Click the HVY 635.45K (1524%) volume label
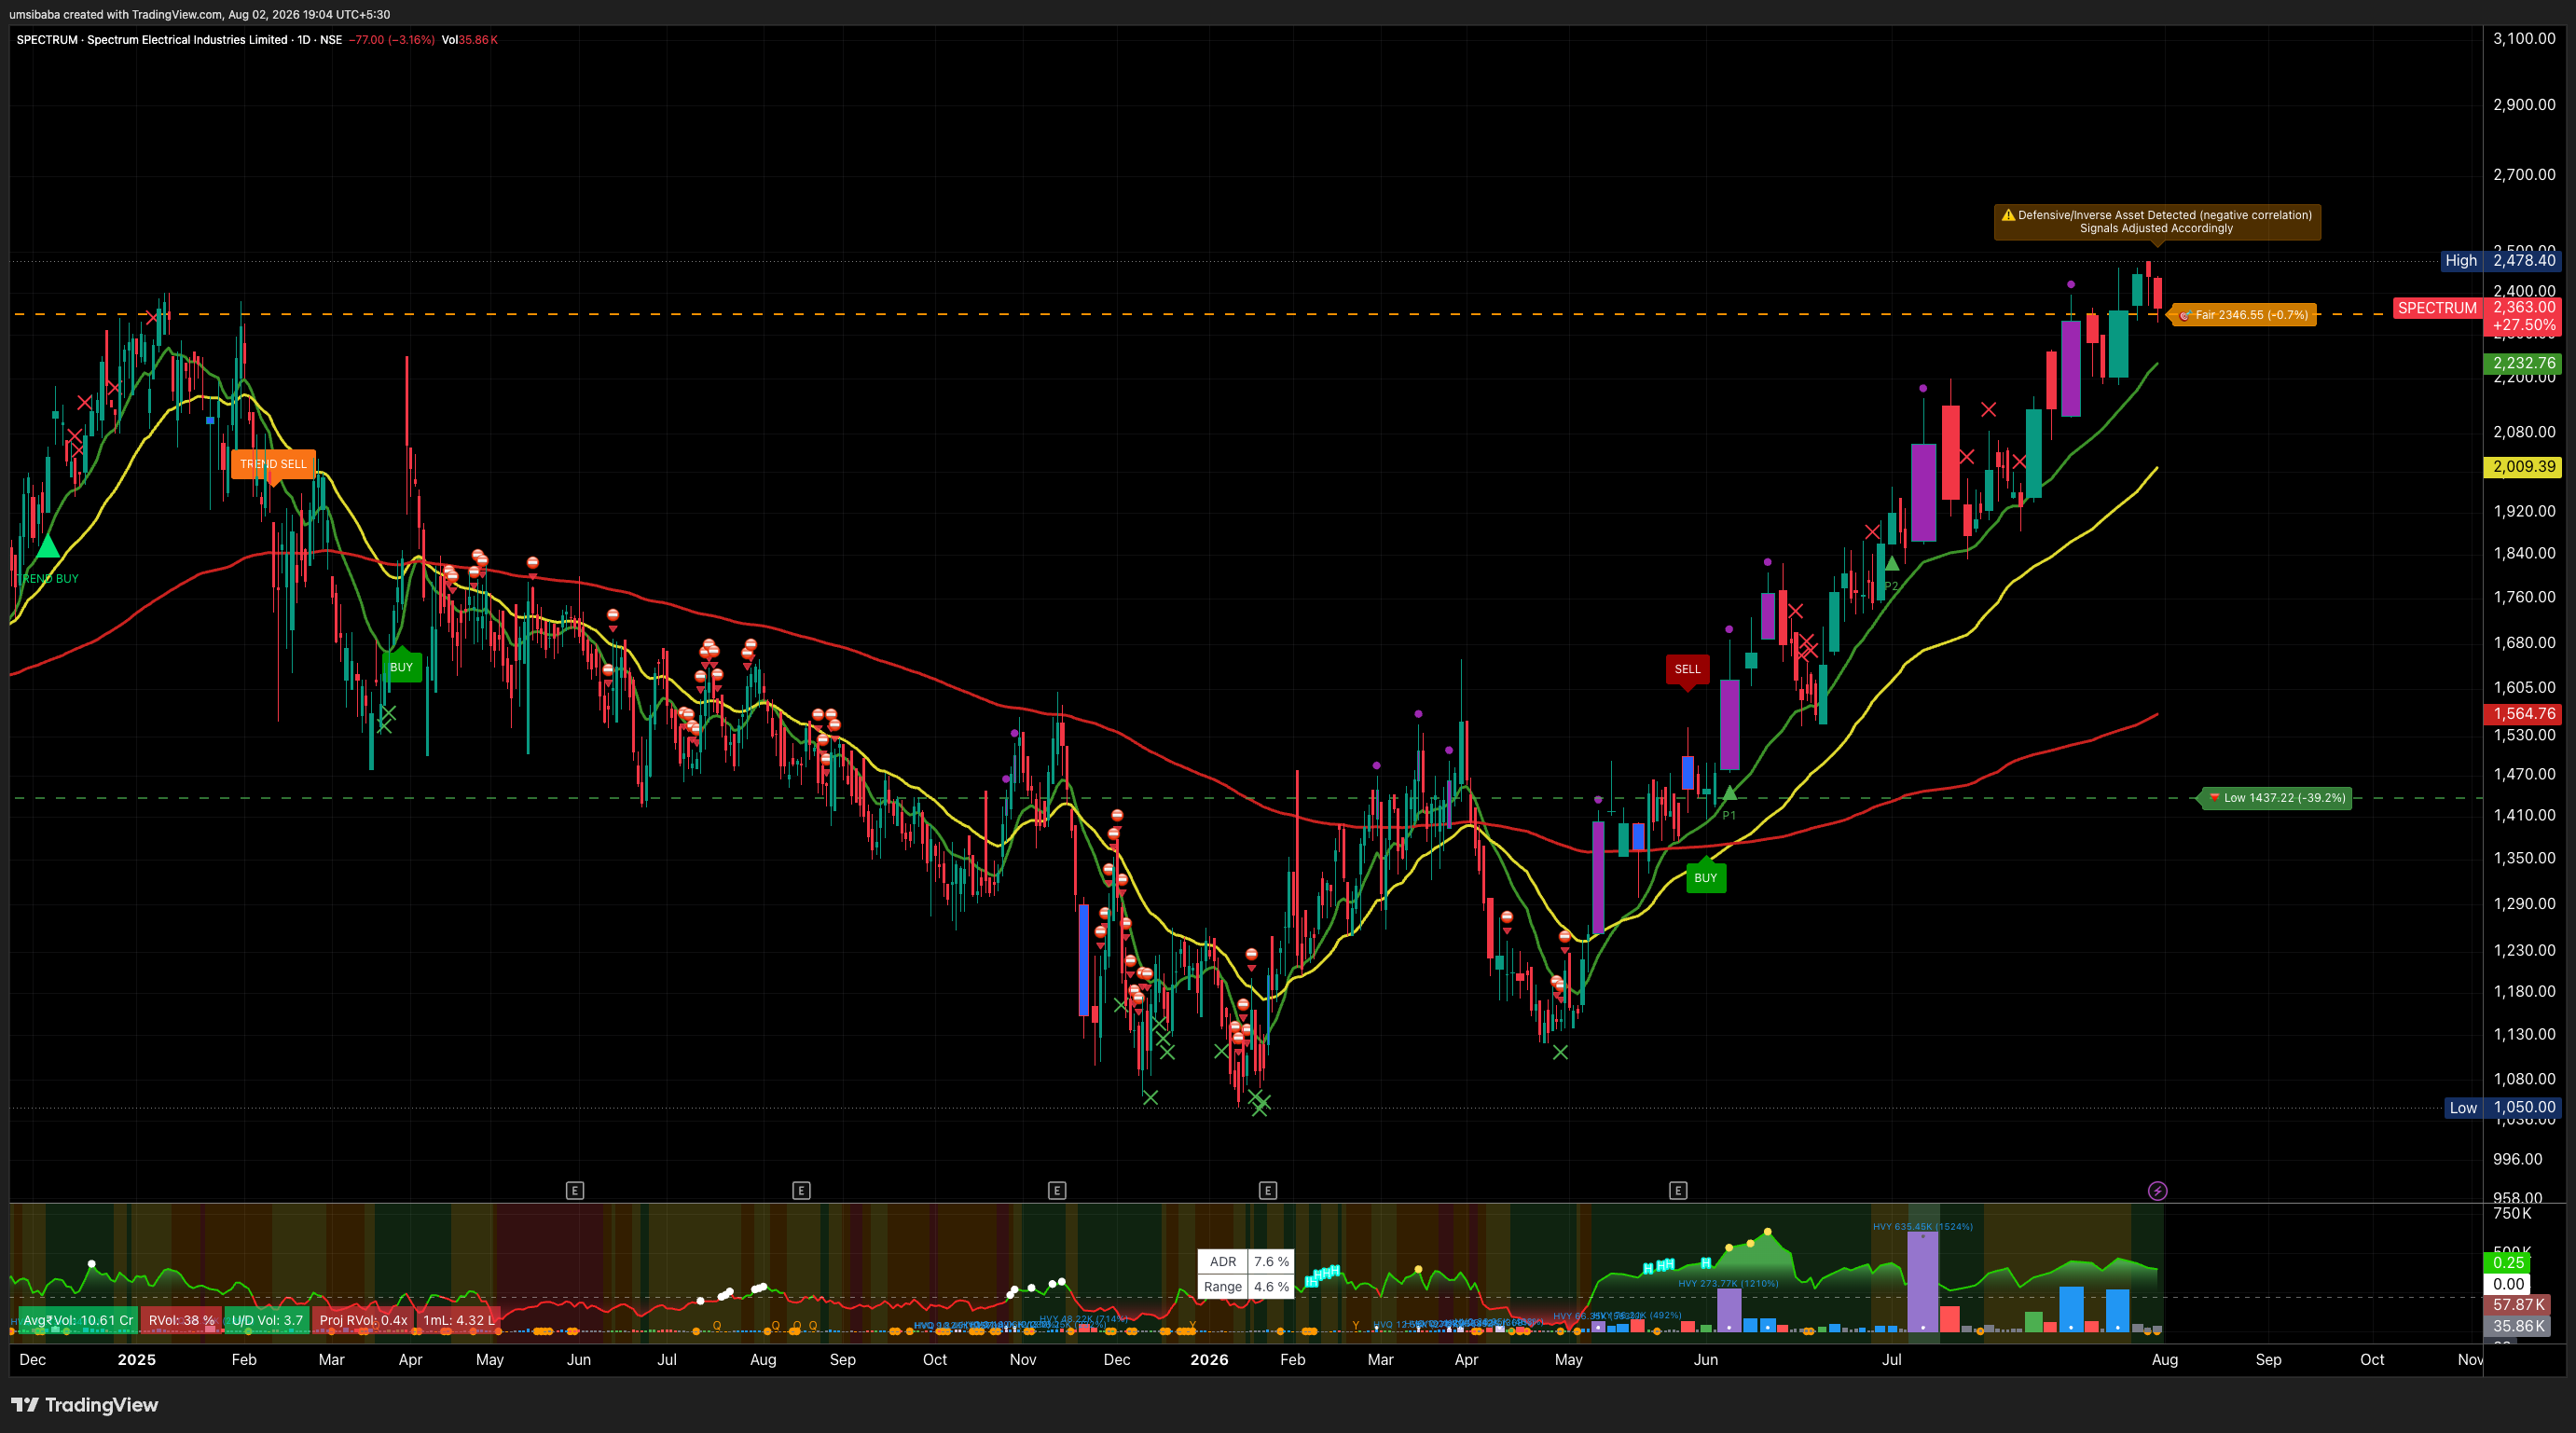The image size is (2576, 1433). pos(1922,1226)
